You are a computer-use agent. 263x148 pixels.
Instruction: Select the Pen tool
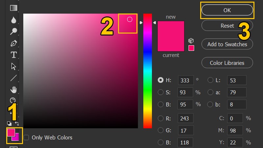(x=13, y=43)
